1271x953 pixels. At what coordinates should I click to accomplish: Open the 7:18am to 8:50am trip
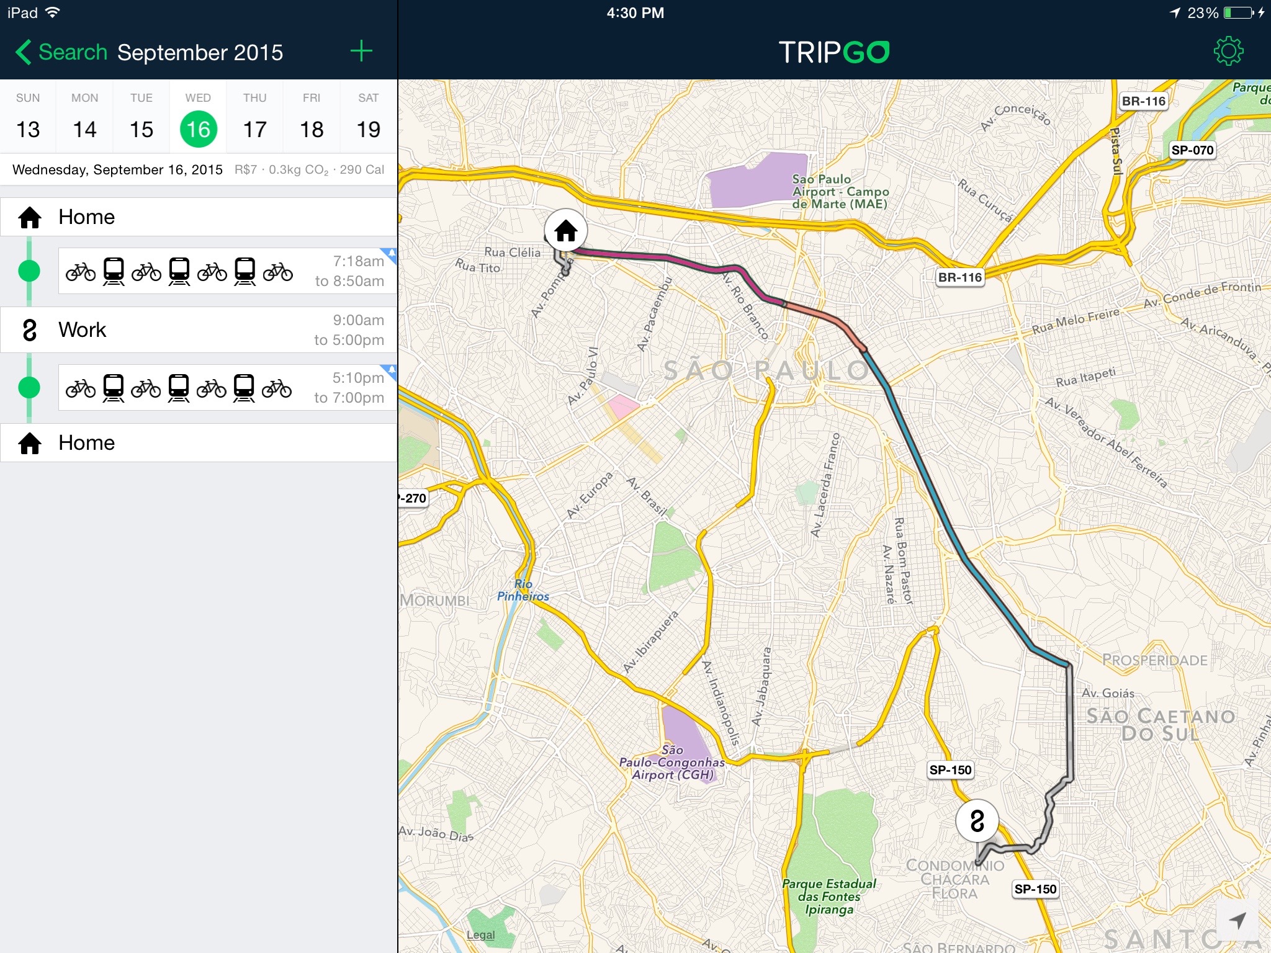pos(227,271)
